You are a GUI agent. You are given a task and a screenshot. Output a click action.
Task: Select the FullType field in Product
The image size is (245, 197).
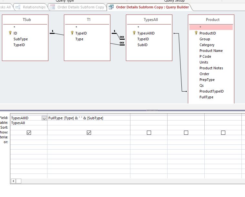206,97
